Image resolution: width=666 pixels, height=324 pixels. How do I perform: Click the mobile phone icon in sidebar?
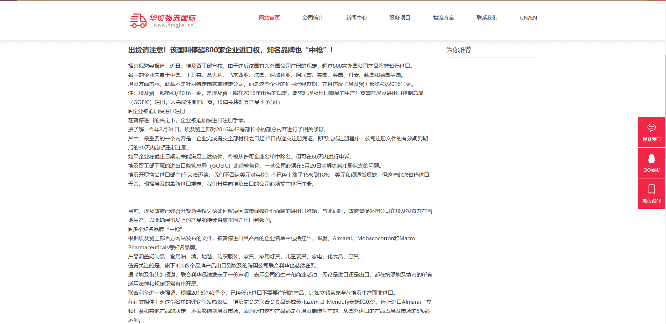click(x=651, y=189)
